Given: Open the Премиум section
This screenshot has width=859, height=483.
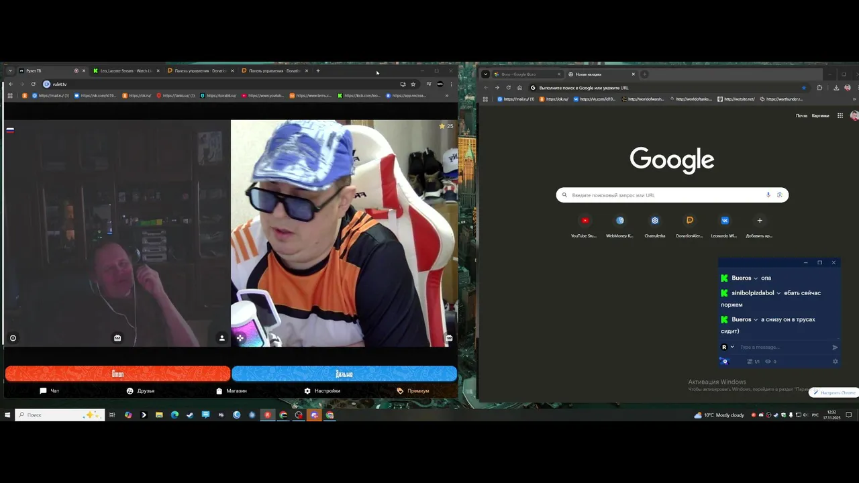Looking at the screenshot, I should [413, 390].
